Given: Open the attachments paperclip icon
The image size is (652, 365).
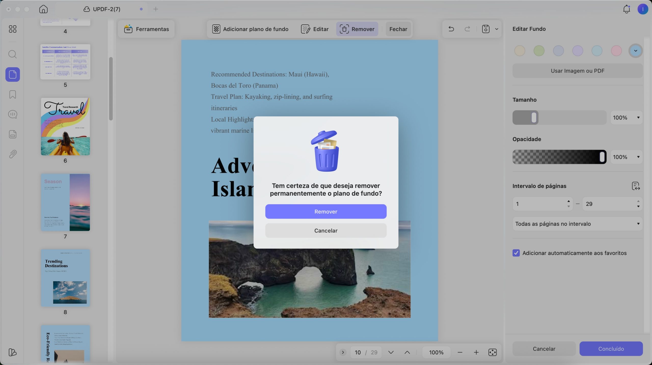Looking at the screenshot, I should pos(12,154).
